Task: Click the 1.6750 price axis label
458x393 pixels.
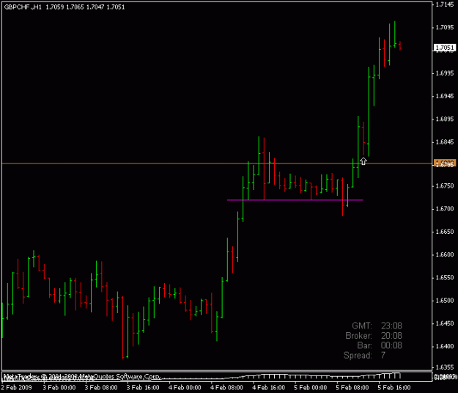Action: (x=445, y=186)
